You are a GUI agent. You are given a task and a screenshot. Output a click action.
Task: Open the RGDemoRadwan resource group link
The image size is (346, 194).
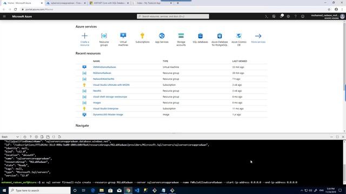pyautogui.click(x=102, y=73)
